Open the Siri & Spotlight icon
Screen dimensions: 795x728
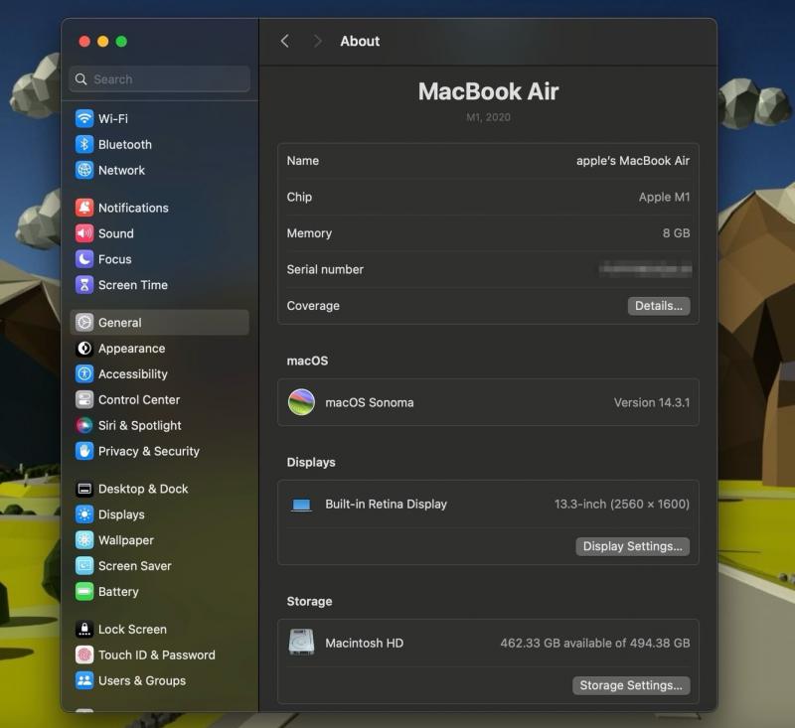84,425
